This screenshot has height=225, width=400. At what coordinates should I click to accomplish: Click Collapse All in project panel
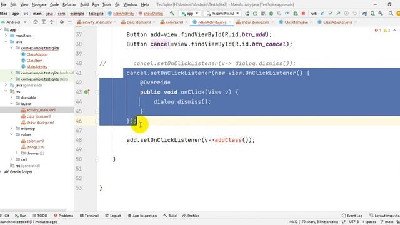[52, 22]
